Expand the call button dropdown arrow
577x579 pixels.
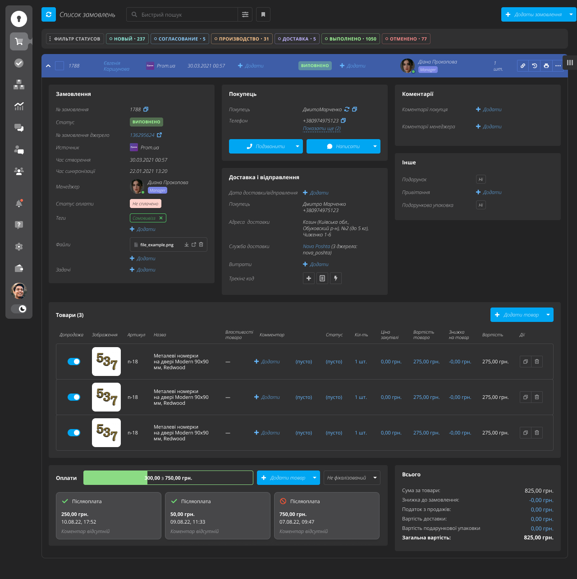(298, 146)
